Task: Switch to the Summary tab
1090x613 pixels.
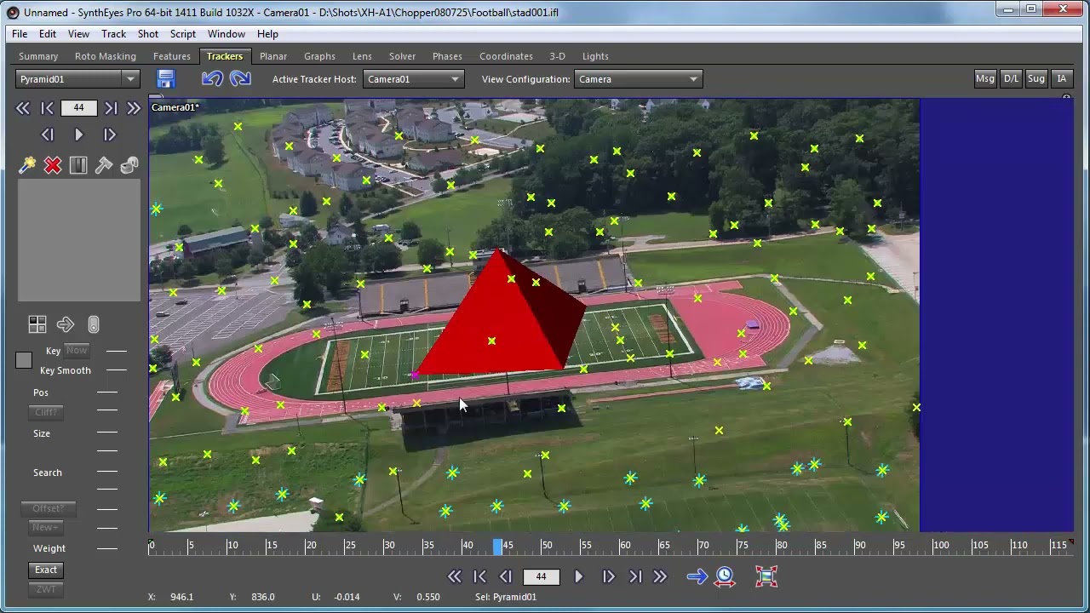Action: tap(38, 56)
